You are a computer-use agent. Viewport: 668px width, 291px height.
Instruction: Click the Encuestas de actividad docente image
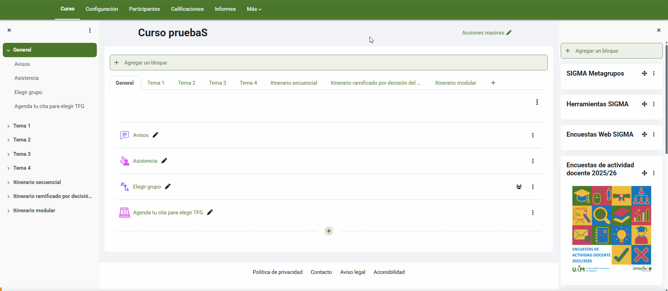(612, 229)
